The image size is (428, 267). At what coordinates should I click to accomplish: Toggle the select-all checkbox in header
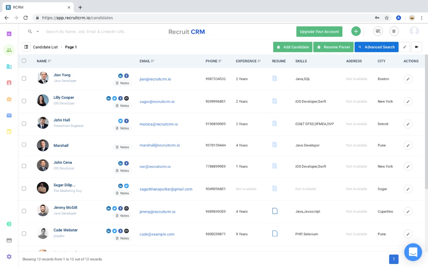pyautogui.click(x=24, y=61)
